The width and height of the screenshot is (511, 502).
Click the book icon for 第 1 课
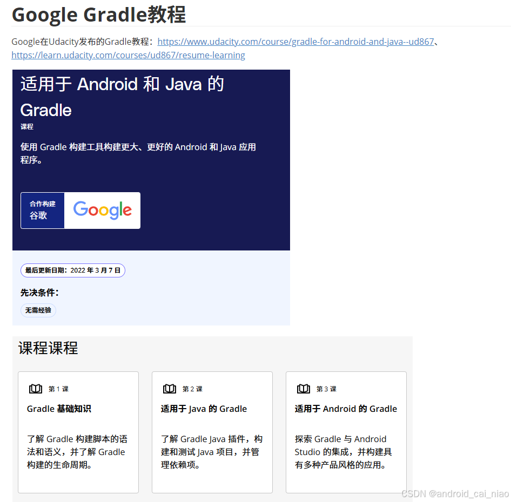click(36, 389)
